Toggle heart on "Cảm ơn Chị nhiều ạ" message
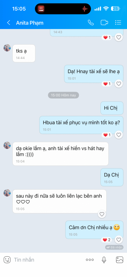The width and height of the screenshot is (127, 277). 119,240
